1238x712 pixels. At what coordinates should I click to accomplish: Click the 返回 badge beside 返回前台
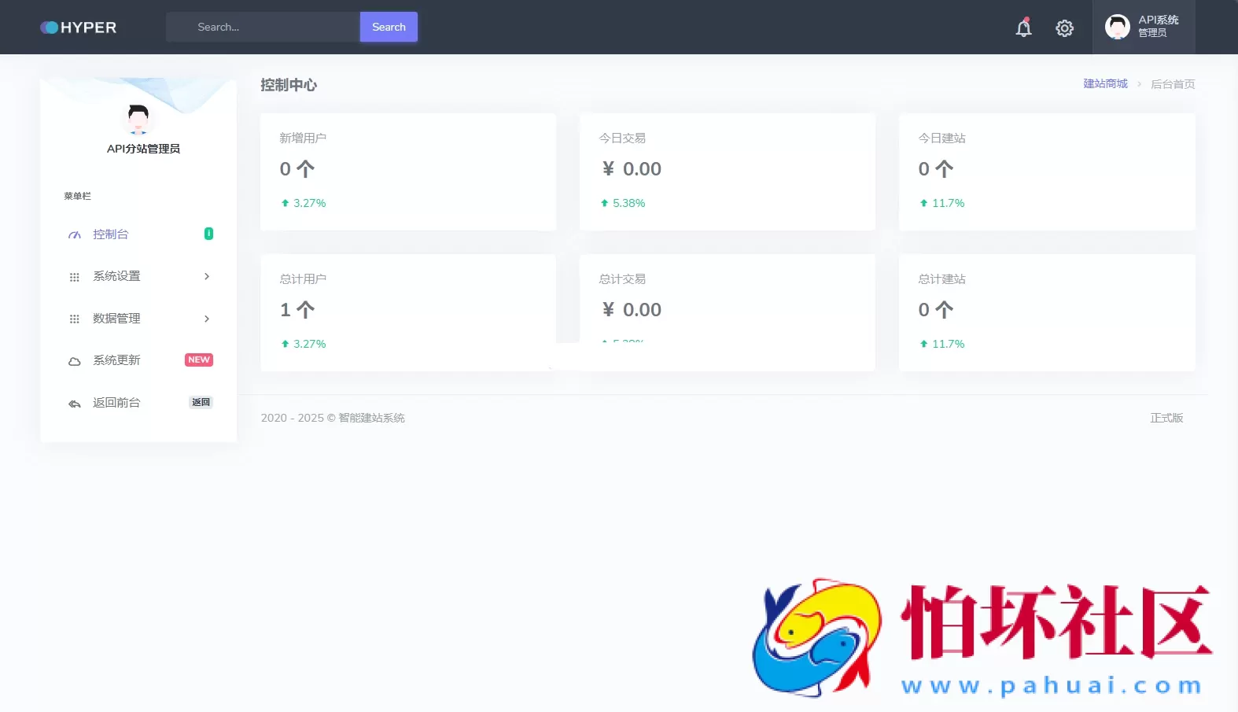(x=201, y=402)
